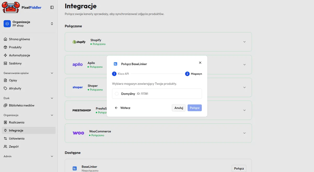Image resolution: width=314 pixels, height=172 pixels.
Task: Open Automatyzacje in the sidebar
Action: 29,55
